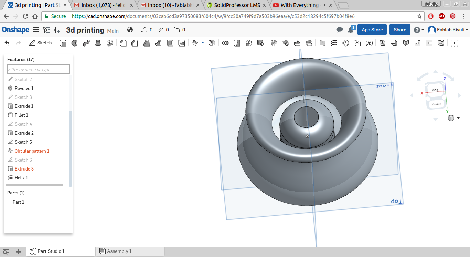
Task: Select the Helix tool in toolbar
Action: (x=334, y=43)
